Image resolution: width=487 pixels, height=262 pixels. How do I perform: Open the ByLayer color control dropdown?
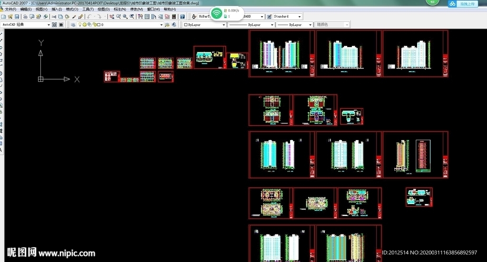224,25
